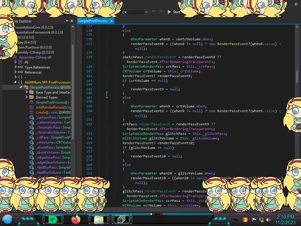Click the _drunkPass field icon
This screenshot has width=301, height=226.
pyautogui.click(x=32, y=147)
